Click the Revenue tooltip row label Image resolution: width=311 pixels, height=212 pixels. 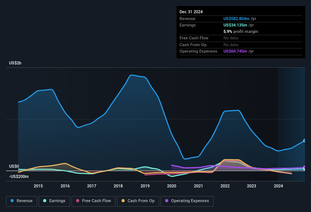click(x=188, y=19)
